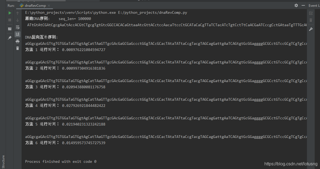Screen dimensions: 320x169
Task: Jump up the stack trace arrow
Action: [18, 13]
